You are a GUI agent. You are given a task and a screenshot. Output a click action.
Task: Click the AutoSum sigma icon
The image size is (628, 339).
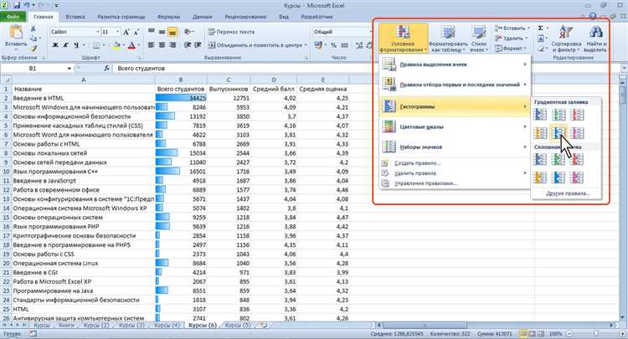540,28
